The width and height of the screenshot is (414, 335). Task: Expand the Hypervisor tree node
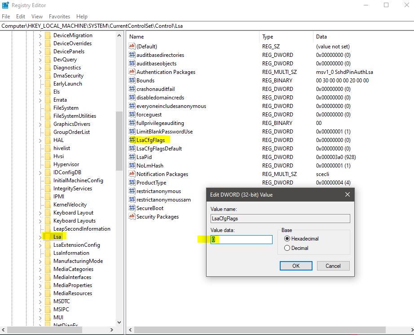point(40,164)
